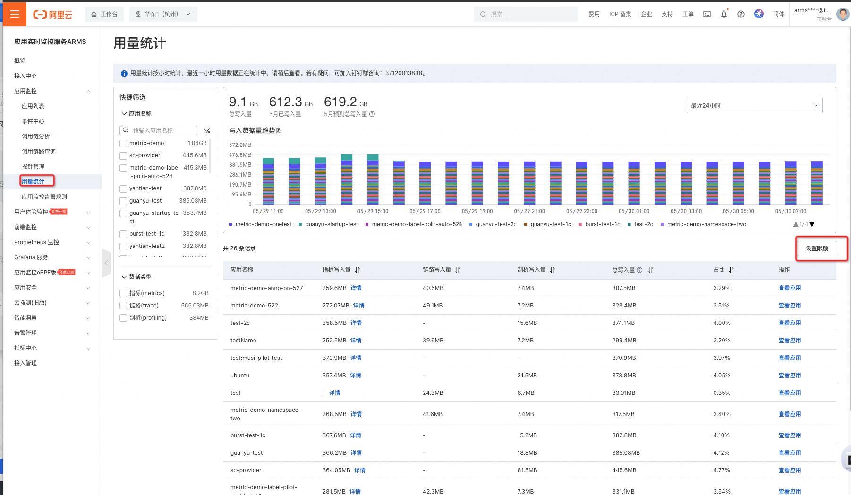Open the hamburger main menu

pos(15,14)
